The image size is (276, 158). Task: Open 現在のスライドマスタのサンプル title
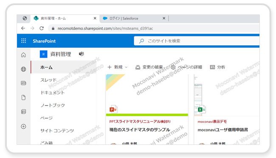point(140,130)
